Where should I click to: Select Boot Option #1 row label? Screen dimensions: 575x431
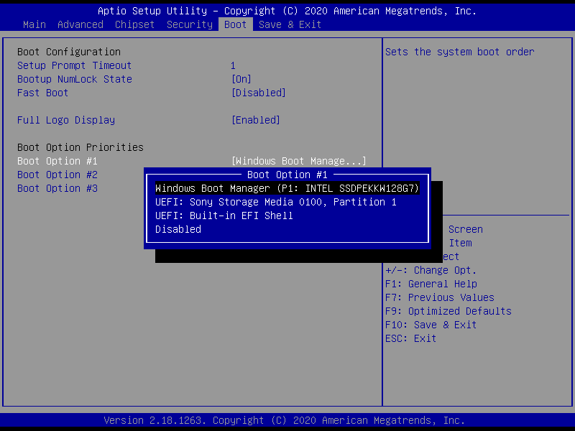[x=57, y=161]
